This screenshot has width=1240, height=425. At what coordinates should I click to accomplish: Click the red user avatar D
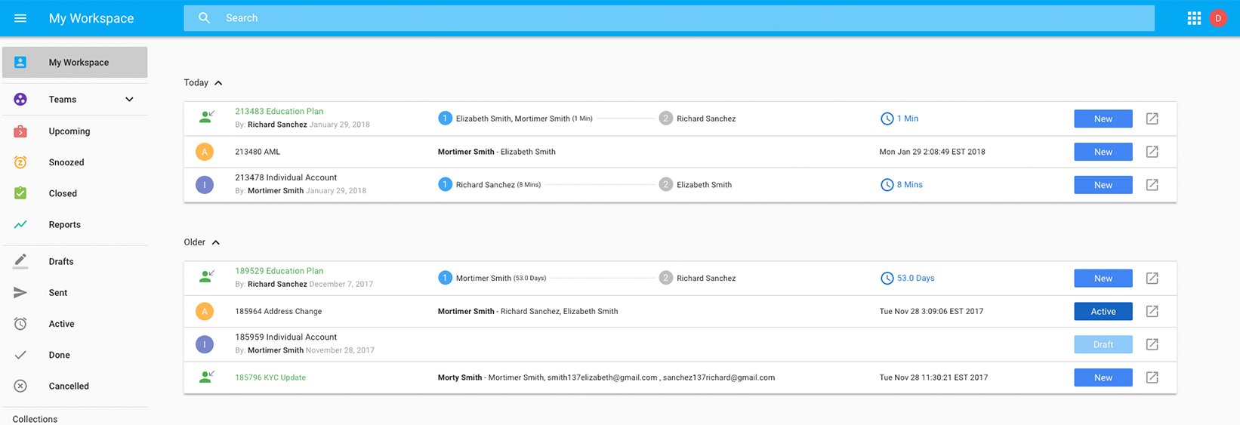[x=1218, y=18]
